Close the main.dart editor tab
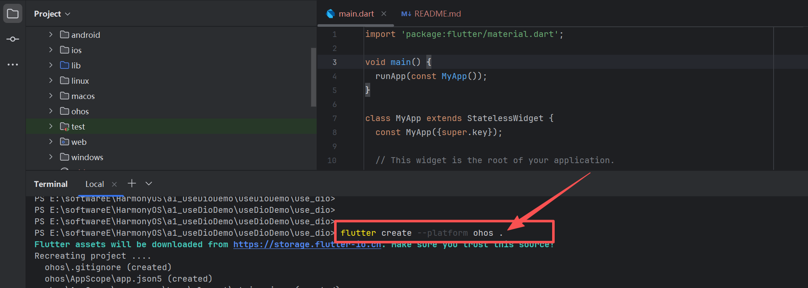This screenshot has height=288, width=808. (x=384, y=14)
